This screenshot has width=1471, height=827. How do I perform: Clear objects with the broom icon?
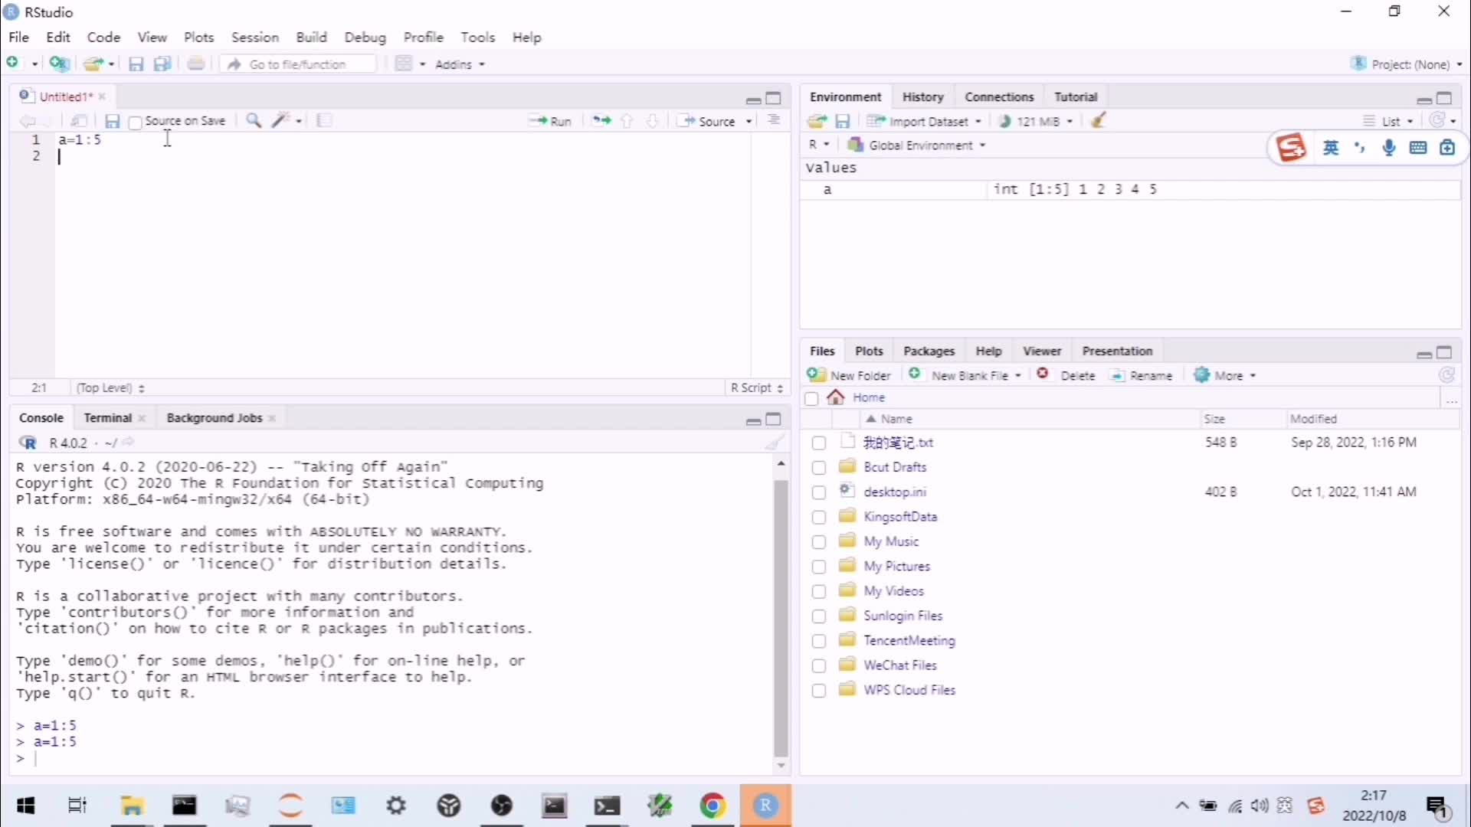tap(1098, 120)
